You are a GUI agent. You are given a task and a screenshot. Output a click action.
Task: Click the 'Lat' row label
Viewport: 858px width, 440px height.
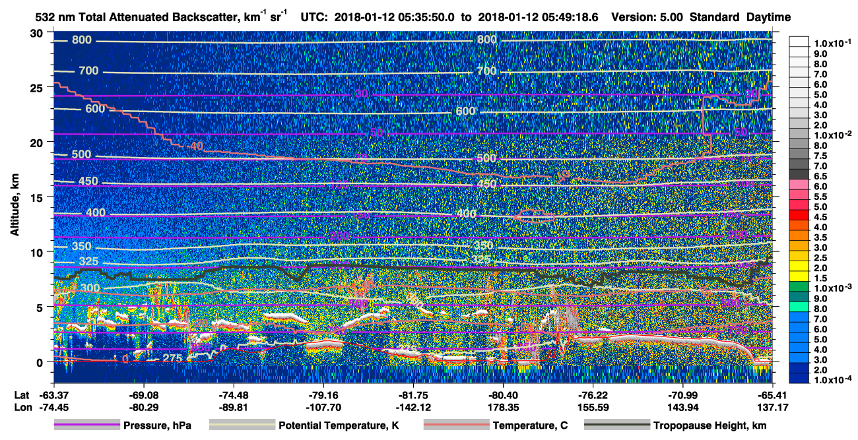coord(22,396)
